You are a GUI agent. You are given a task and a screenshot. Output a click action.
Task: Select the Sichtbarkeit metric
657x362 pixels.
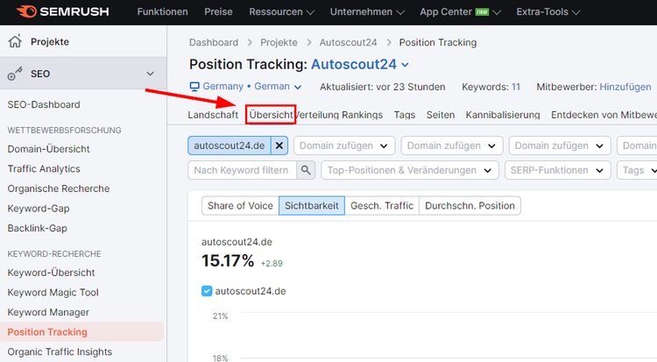(312, 205)
